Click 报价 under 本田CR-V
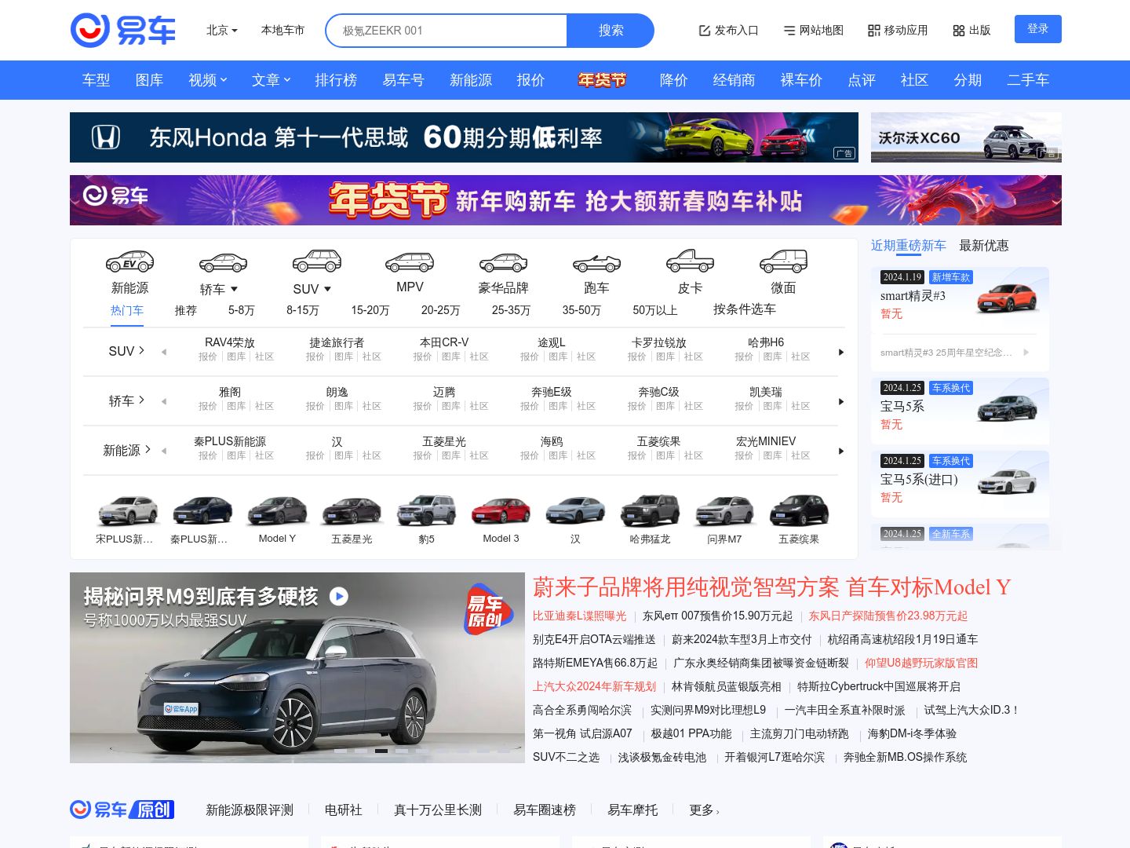The height and width of the screenshot is (848, 1130). coord(423,356)
